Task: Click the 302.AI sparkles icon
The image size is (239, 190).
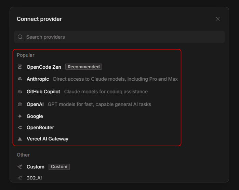Action: 20,178
